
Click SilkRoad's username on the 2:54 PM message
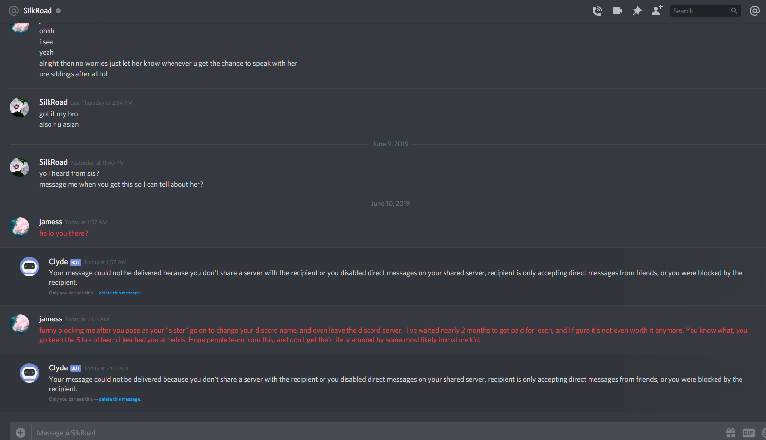[x=53, y=102]
